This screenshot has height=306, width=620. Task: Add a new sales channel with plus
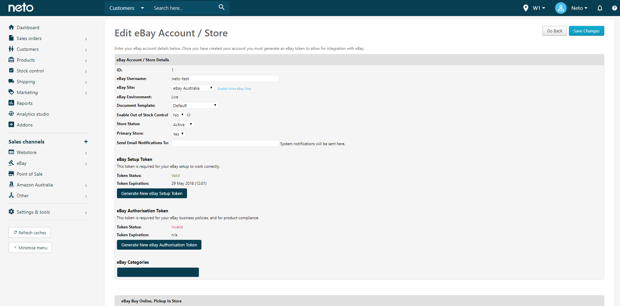86,142
